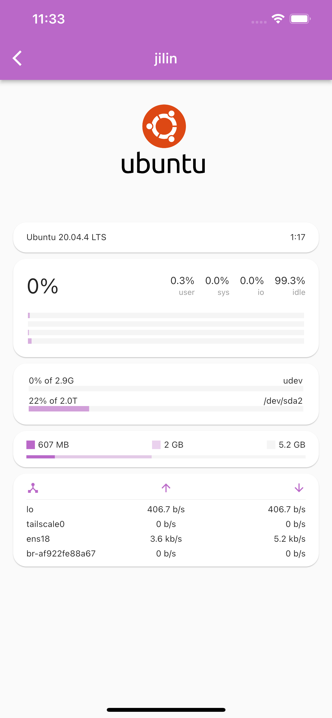Click the upload arrow icon
Viewport: 332px width, 718px height.
coord(166,488)
